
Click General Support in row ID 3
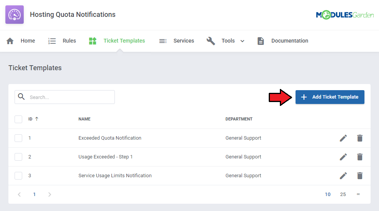click(243, 175)
